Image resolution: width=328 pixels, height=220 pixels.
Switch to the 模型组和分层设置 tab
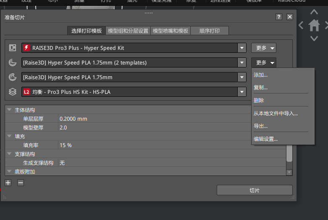128,31
